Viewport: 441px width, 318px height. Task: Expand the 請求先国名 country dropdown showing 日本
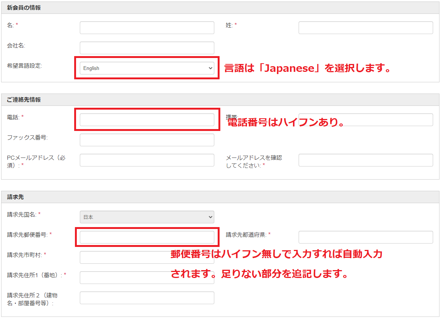click(147, 217)
